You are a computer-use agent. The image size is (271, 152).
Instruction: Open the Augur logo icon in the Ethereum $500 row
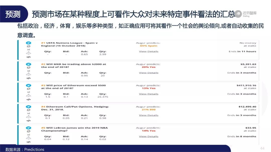tap(29, 95)
